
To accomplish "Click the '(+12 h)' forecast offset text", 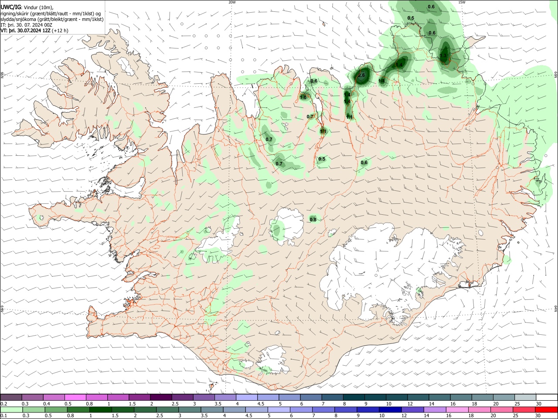I will tap(60, 31).
